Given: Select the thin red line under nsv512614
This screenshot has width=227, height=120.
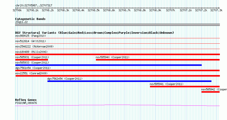Looking at the screenshot, I should (x=117, y=43).
